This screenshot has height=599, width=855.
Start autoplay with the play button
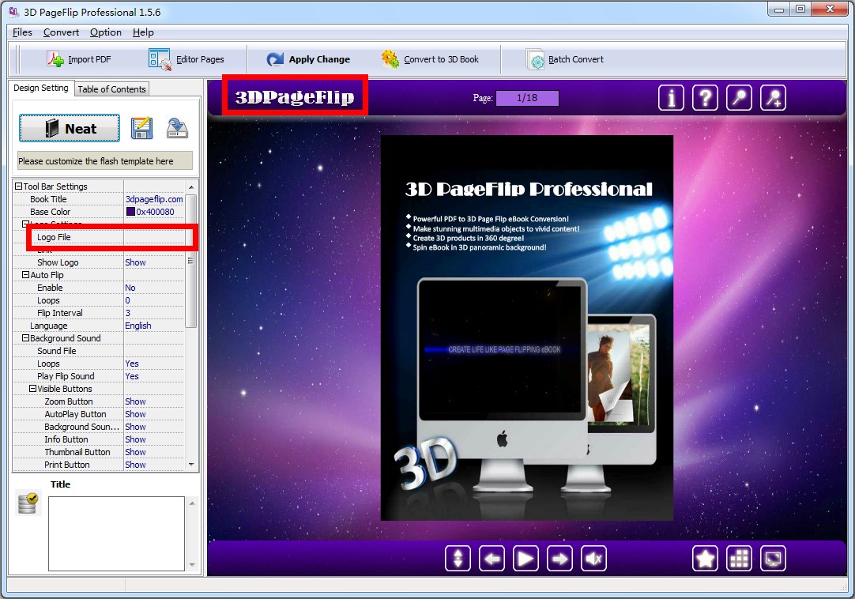click(525, 559)
